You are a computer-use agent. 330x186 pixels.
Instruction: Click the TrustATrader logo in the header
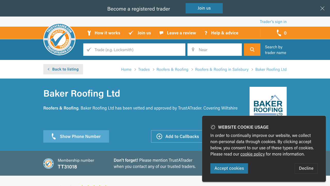pos(59,39)
